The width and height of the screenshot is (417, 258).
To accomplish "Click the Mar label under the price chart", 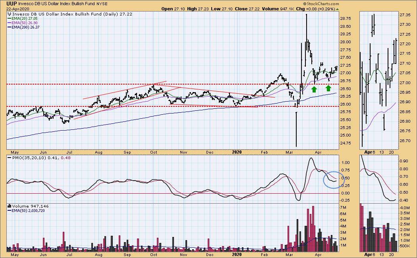I will tap(289, 152).
